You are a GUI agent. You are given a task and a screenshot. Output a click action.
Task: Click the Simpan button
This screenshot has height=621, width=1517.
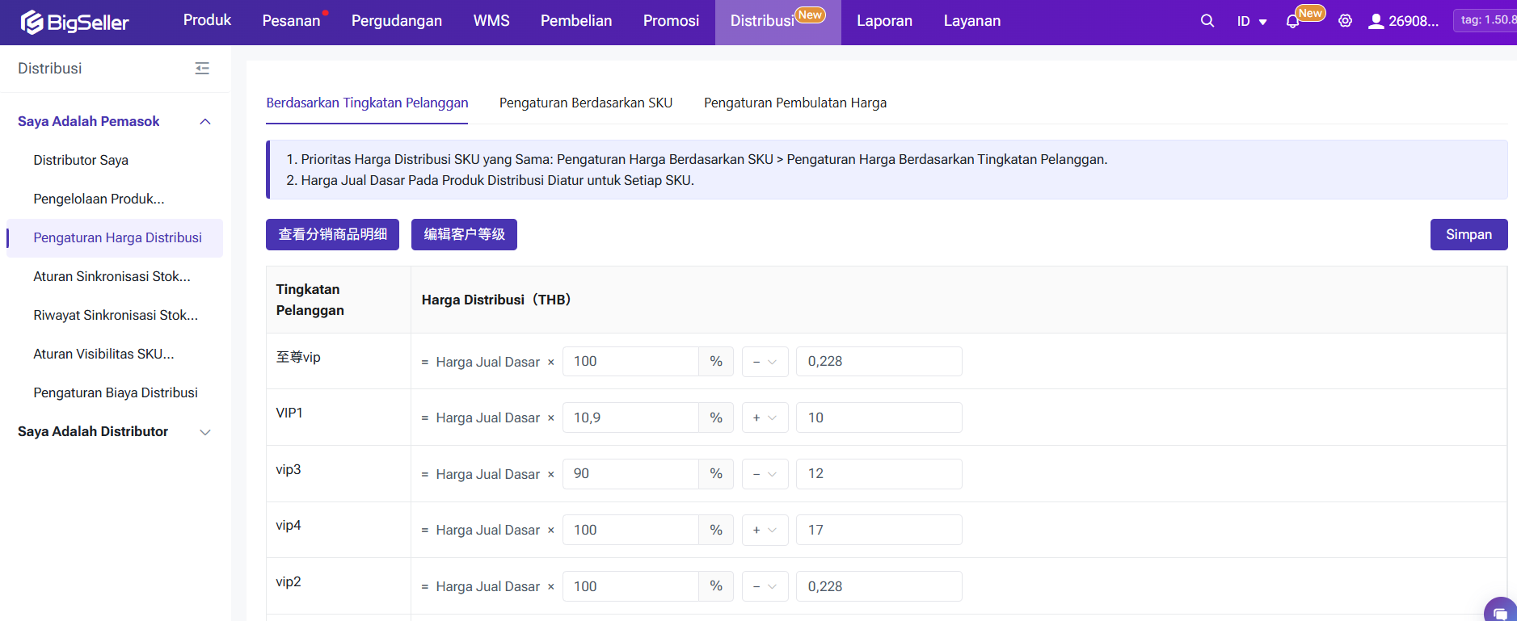click(x=1469, y=234)
